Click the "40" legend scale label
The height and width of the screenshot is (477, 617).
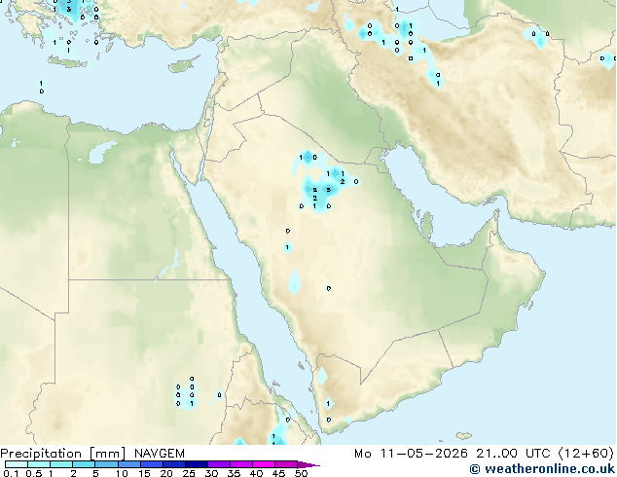pos(256,473)
